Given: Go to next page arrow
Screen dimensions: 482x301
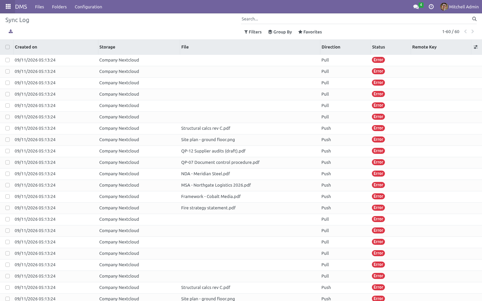Looking at the screenshot, I should (473, 32).
